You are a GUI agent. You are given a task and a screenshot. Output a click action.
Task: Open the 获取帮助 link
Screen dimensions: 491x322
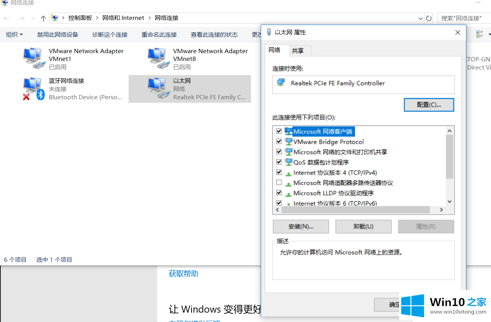[183, 274]
